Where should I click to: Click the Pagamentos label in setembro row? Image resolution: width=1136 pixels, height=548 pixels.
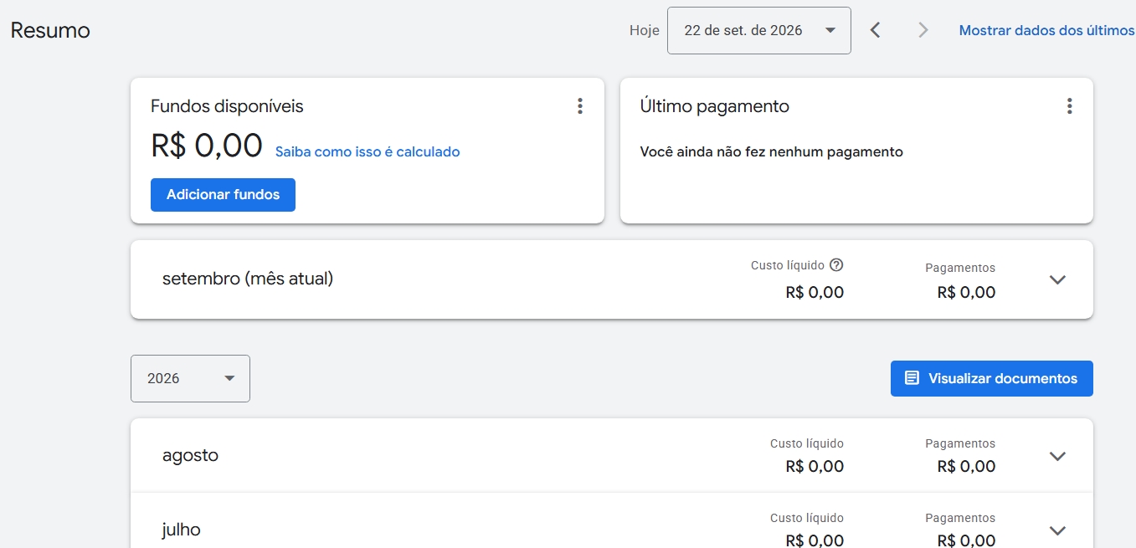click(960, 269)
